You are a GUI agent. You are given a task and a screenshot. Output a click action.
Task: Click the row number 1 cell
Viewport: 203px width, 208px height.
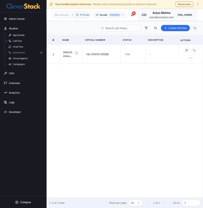(53, 54)
